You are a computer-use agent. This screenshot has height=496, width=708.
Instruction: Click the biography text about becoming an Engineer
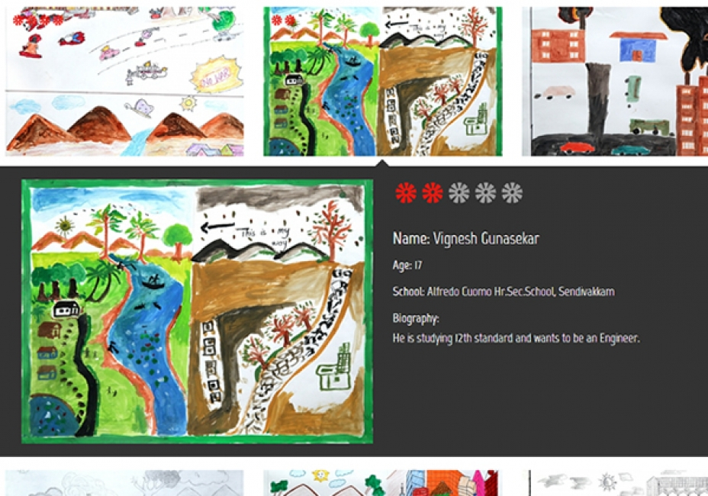point(516,338)
